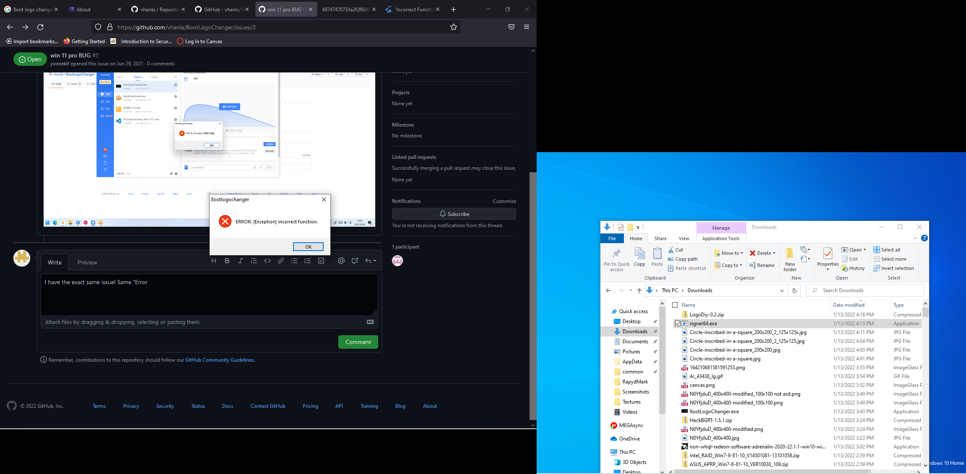The height and width of the screenshot is (474, 966).
Task: Submit the comment with the Comment button
Action: pyautogui.click(x=358, y=342)
